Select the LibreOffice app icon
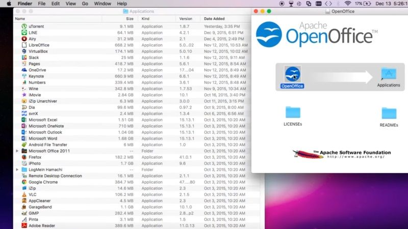This screenshot has height=229, width=408. 24,45
